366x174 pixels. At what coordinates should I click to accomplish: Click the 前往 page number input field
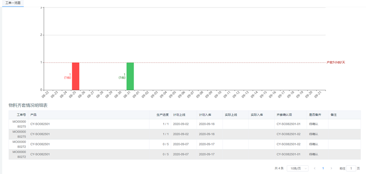(x=351, y=168)
